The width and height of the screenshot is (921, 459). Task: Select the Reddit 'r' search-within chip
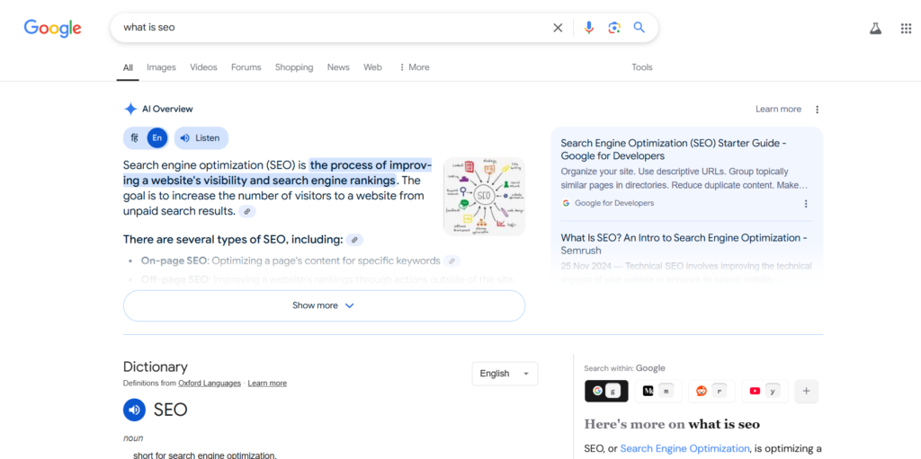pos(711,391)
